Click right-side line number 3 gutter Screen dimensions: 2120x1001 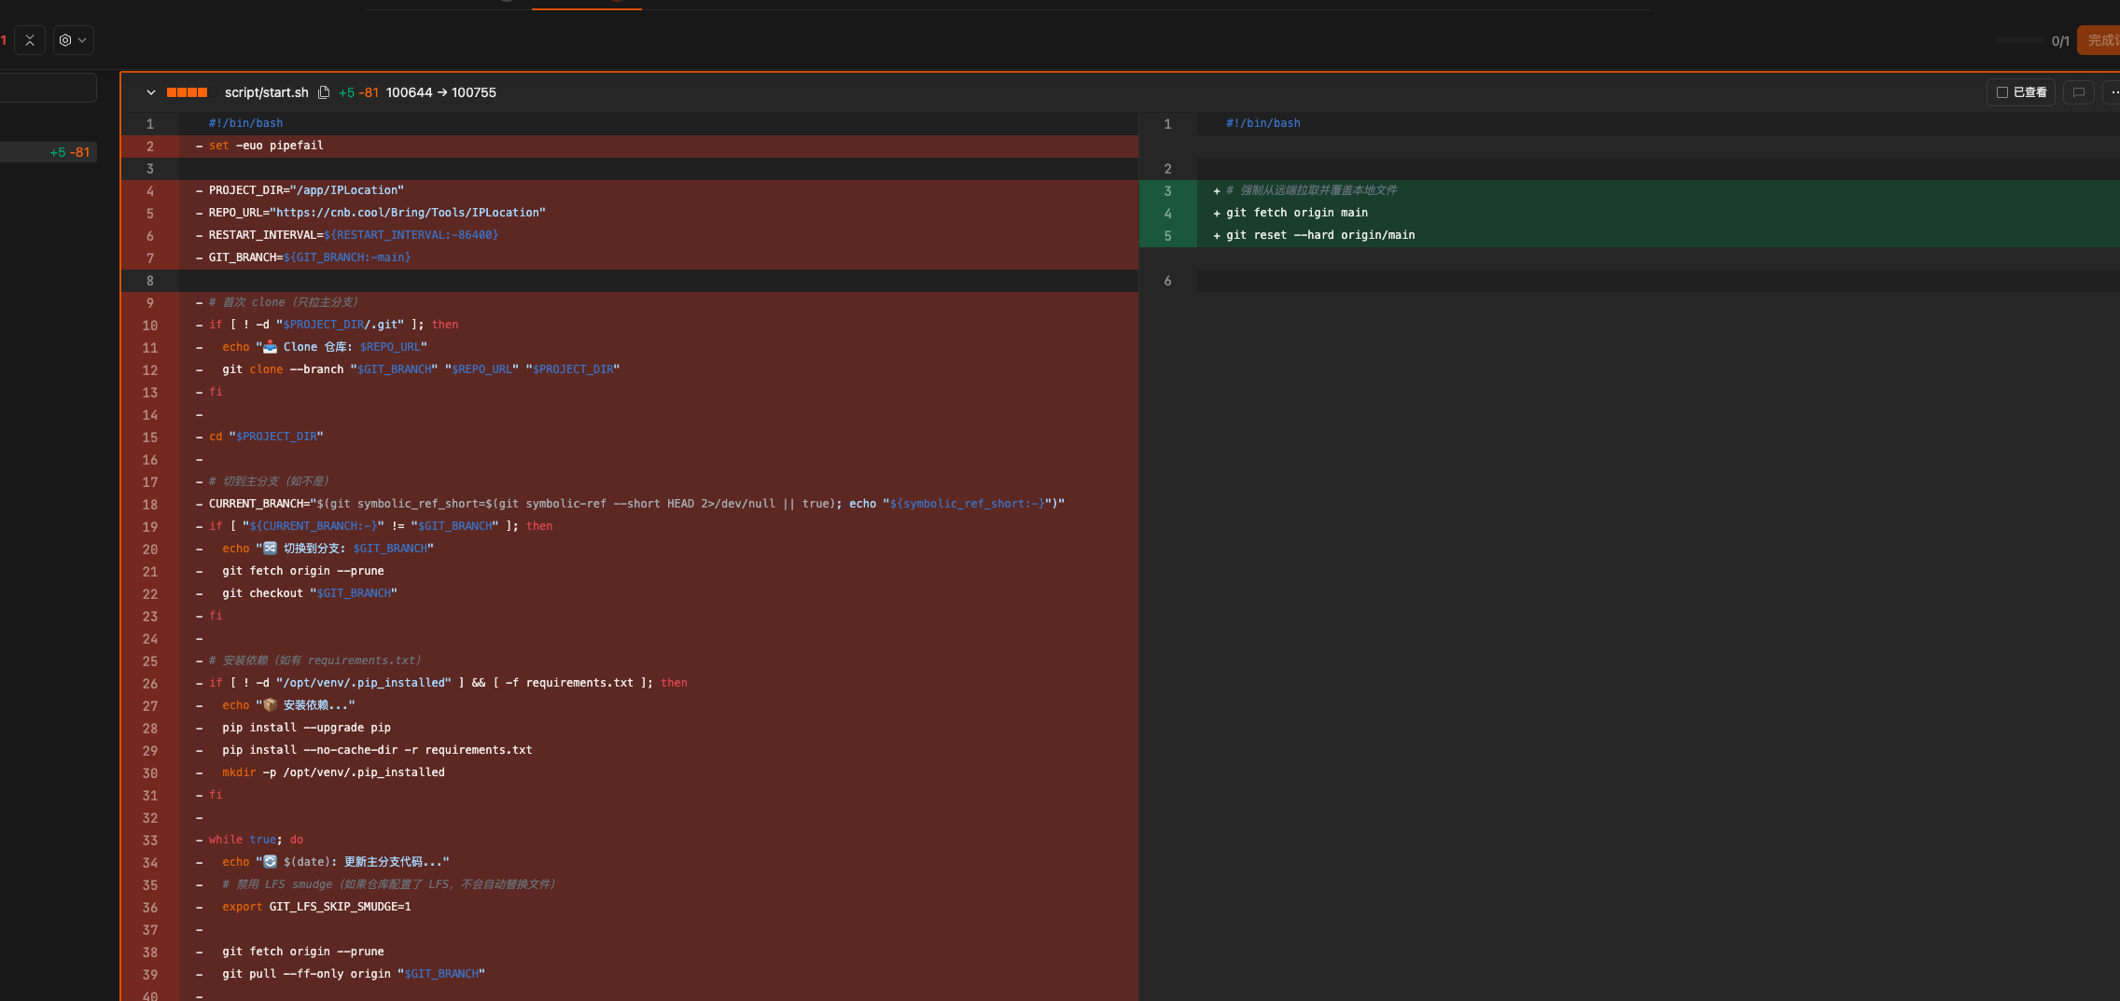[1167, 191]
